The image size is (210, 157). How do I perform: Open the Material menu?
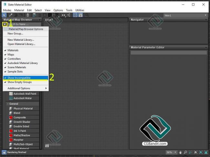(x=19, y=10)
